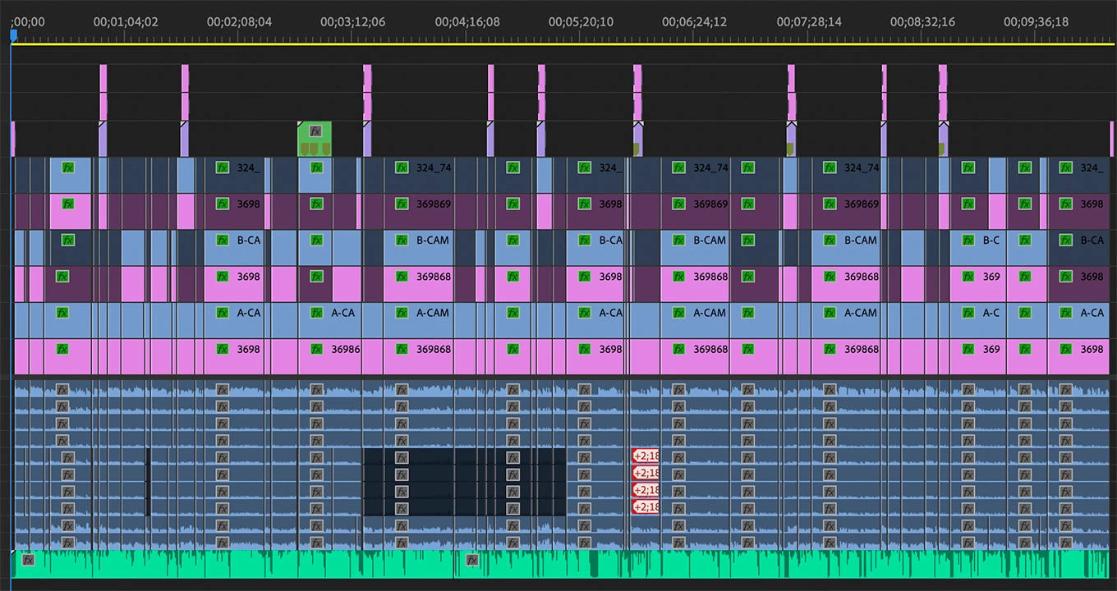
Task: Click the ruler at timecode 00;06;24;12
Action: coord(694,22)
